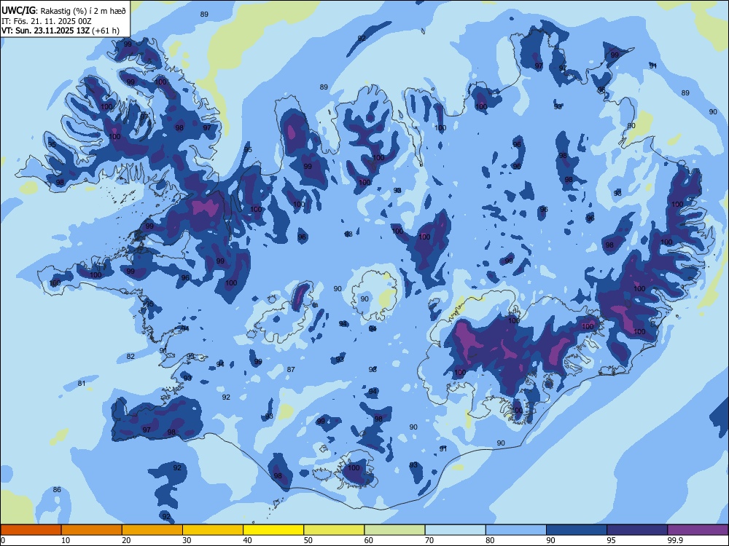Click the golden 30–40 legend swatch

tap(213, 530)
